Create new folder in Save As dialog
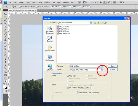Viewport: 138px width, 106px height. (101, 23)
